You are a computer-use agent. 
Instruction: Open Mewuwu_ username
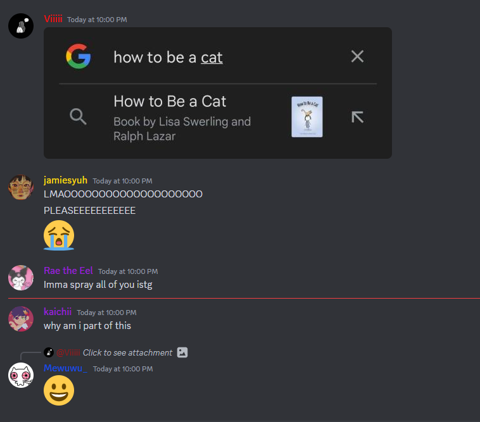pos(65,368)
